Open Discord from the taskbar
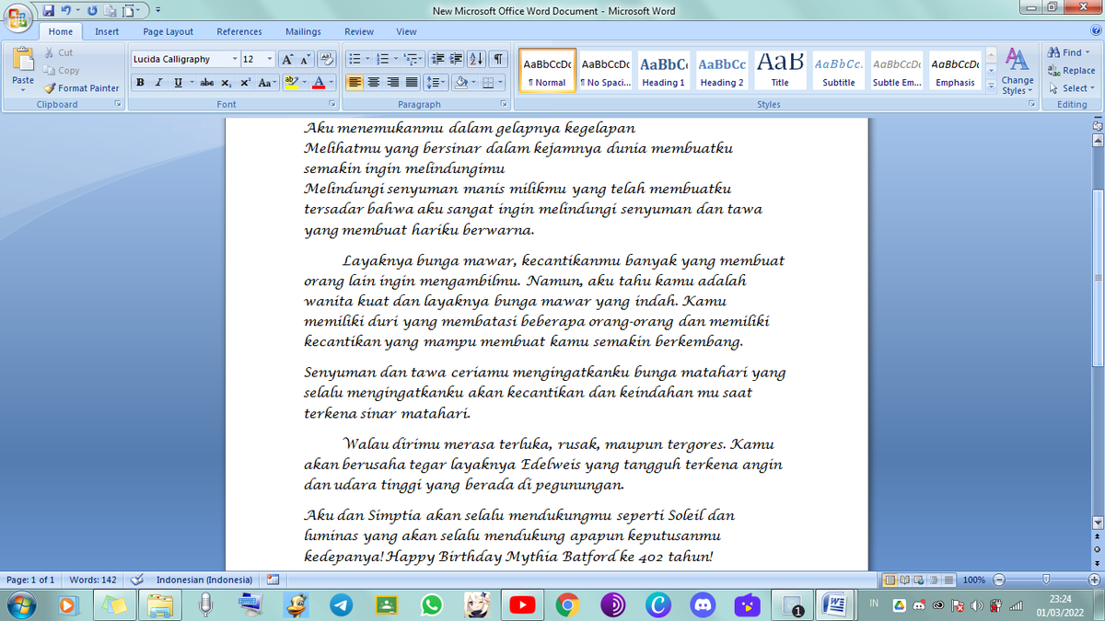1105x621 pixels. (703, 604)
